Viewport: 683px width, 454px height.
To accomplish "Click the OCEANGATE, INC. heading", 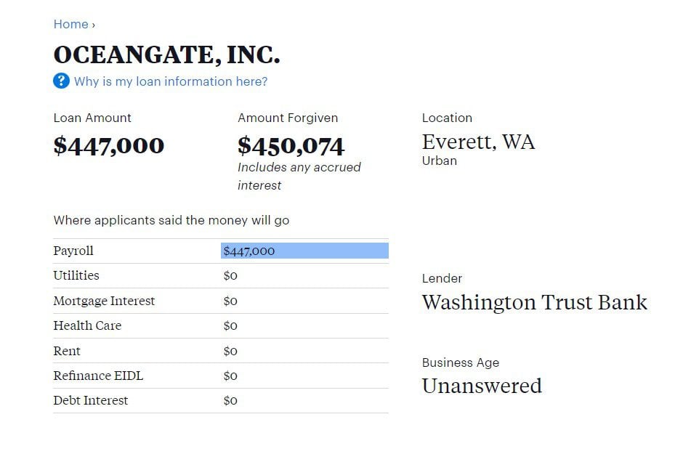I will [166, 54].
